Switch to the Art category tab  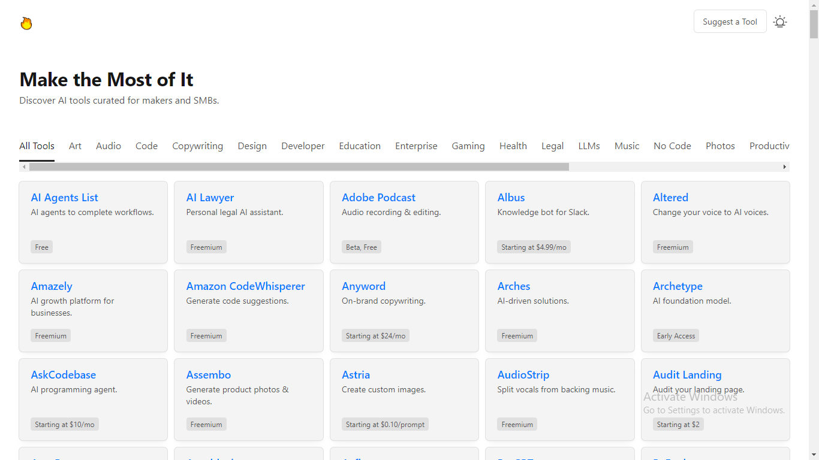[x=75, y=146]
